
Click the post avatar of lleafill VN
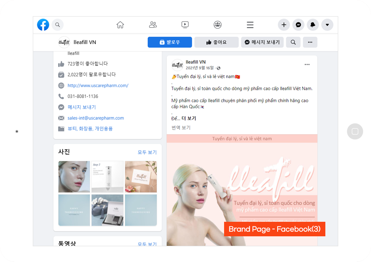177,65
